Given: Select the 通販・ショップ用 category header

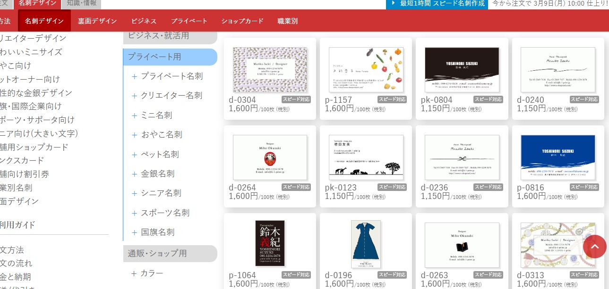Looking at the screenshot, I should (x=170, y=253).
